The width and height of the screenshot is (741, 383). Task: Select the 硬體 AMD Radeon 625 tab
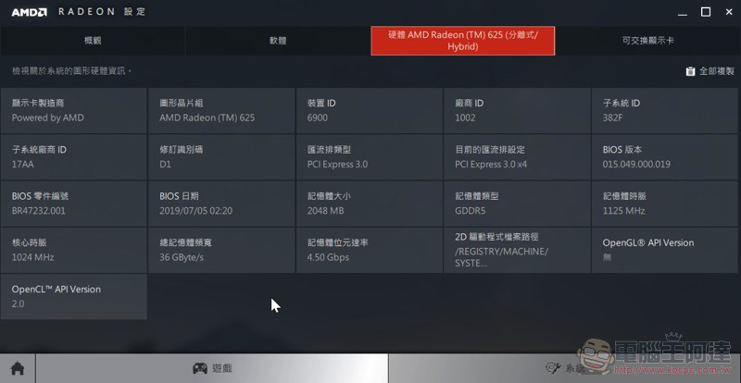coord(463,41)
